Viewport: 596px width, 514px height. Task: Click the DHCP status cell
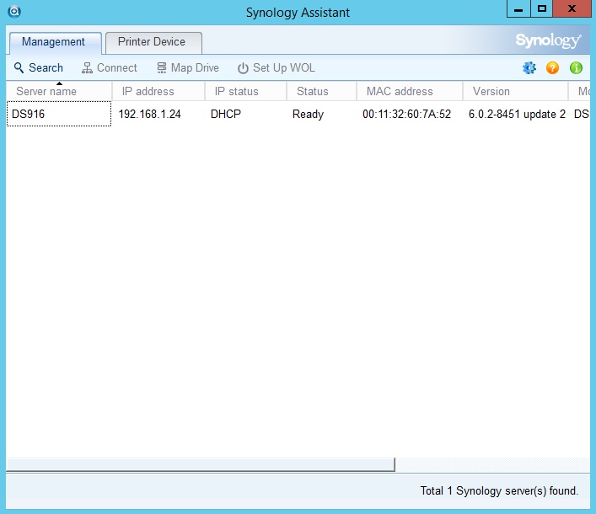(226, 114)
